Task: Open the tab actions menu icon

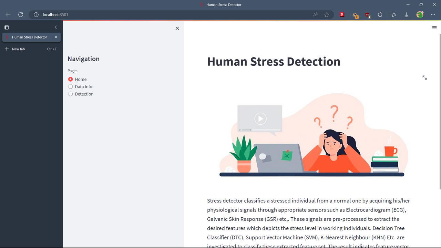Action: click(7, 27)
